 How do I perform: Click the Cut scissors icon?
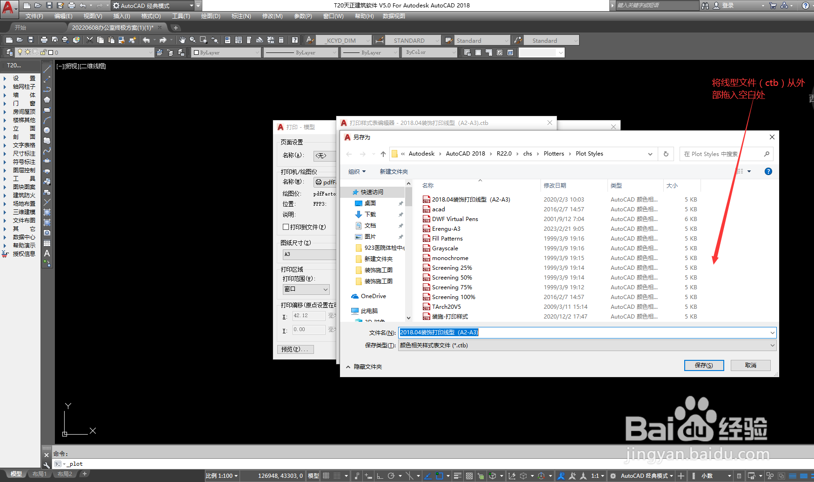(90, 40)
